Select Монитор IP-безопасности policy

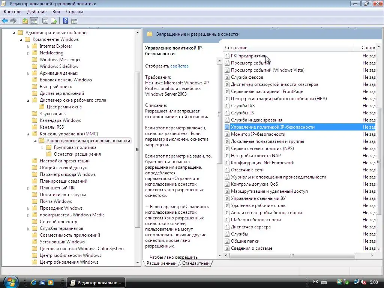[x=258, y=134]
